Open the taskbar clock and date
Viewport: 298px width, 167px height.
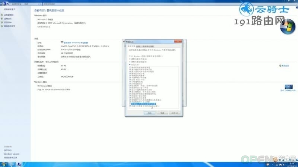(x=292, y=165)
